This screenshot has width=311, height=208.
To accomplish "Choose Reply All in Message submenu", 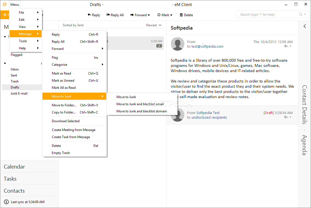I will [75, 42].
